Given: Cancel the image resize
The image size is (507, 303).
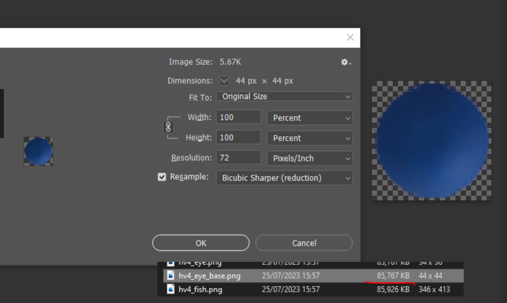Looking at the screenshot, I should pyautogui.click(x=304, y=243).
